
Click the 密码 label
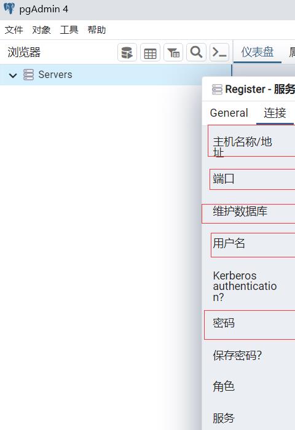point(223,323)
